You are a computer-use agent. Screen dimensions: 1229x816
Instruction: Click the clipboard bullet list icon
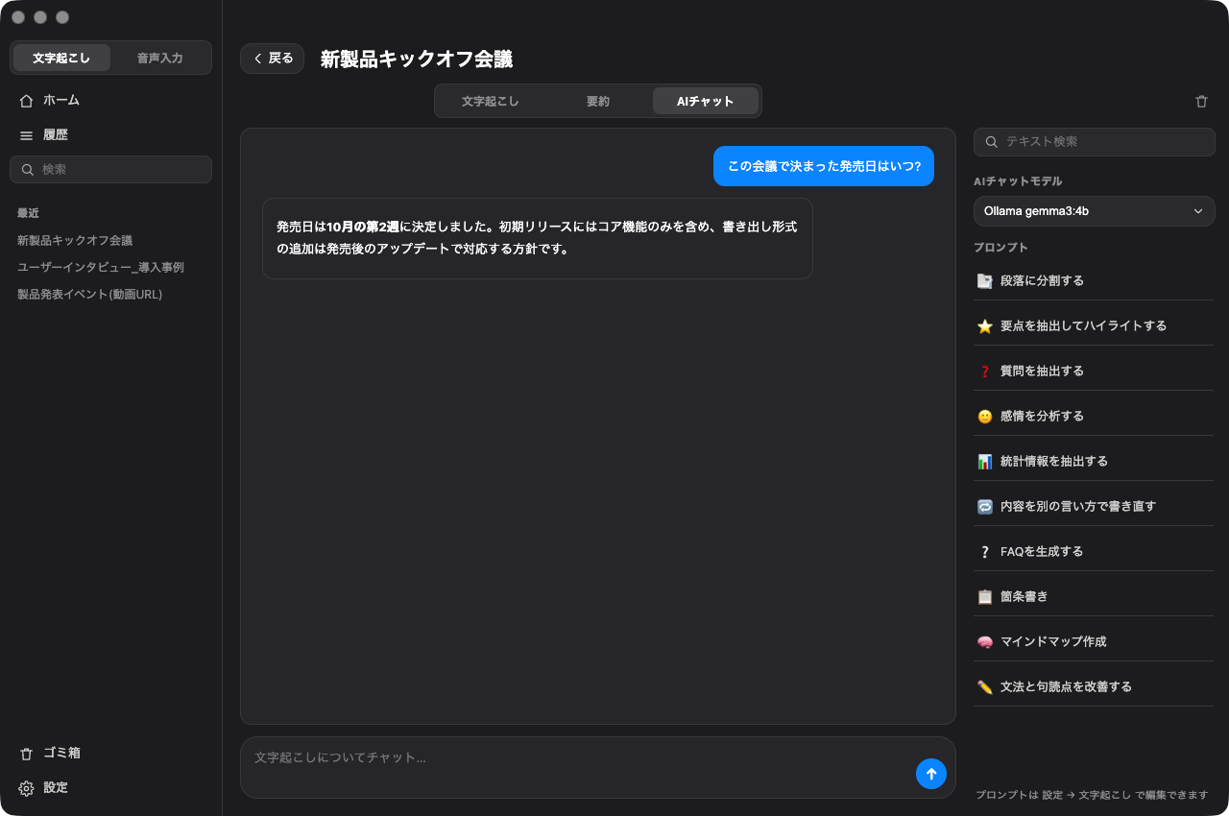pyautogui.click(x=984, y=597)
